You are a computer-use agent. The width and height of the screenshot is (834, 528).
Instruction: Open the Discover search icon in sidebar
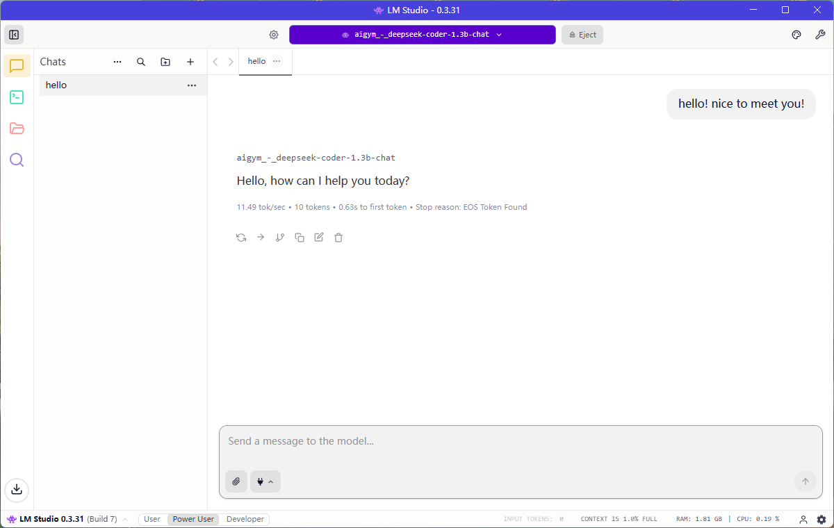[x=17, y=160]
